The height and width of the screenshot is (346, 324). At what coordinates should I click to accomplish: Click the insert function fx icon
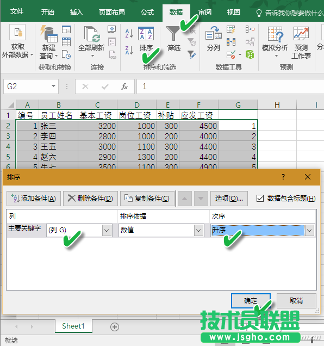coord(124,86)
